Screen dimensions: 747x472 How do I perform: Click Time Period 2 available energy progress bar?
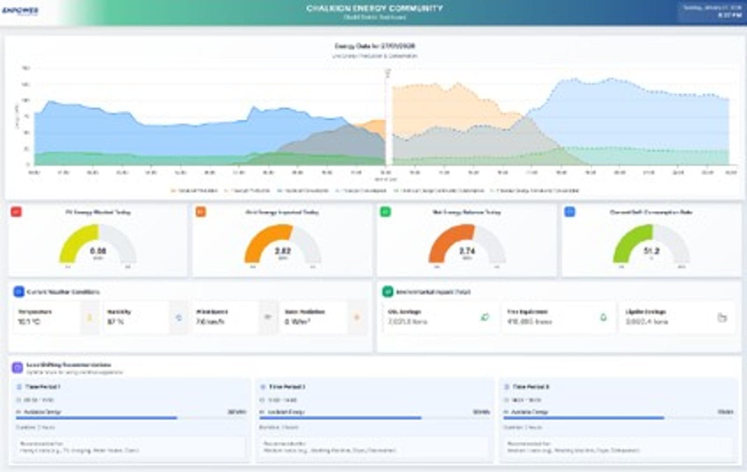[374, 418]
